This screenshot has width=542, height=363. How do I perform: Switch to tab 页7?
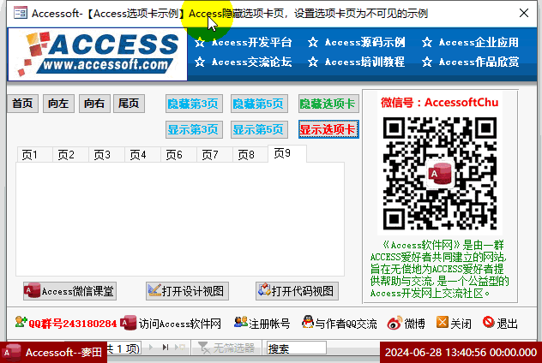coord(214,155)
